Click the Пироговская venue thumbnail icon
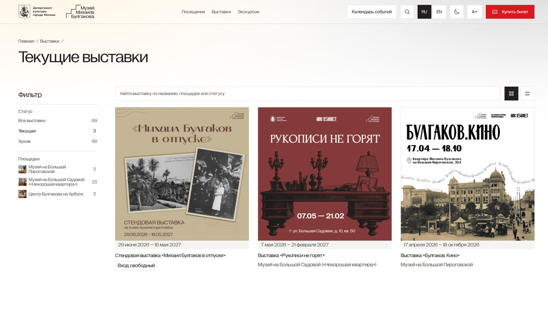Viewport: 548px width, 310px height. pos(22,169)
